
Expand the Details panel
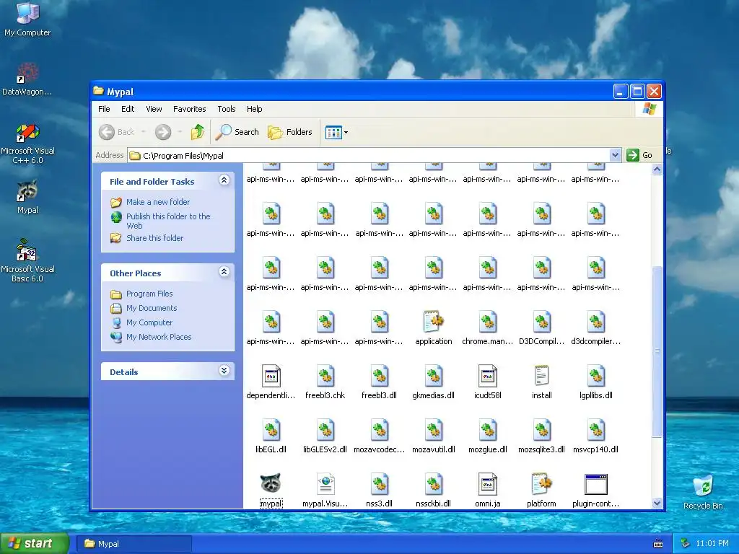224,371
